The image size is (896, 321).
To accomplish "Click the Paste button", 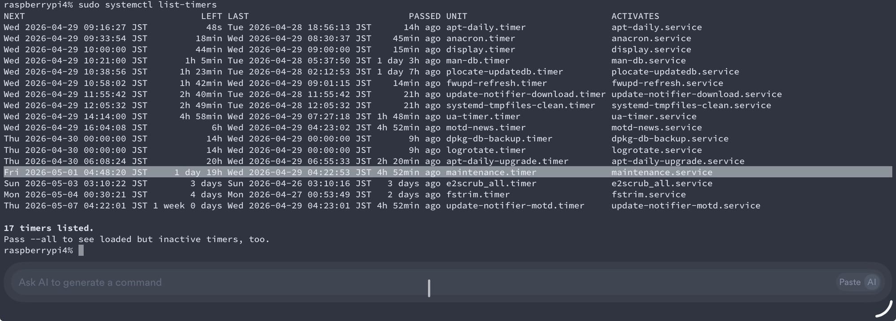I will (849, 282).
